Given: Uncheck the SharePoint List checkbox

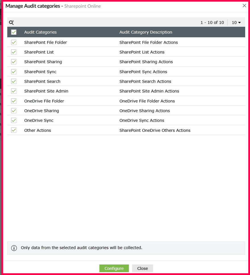Looking at the screenshot, I should 14,52.
